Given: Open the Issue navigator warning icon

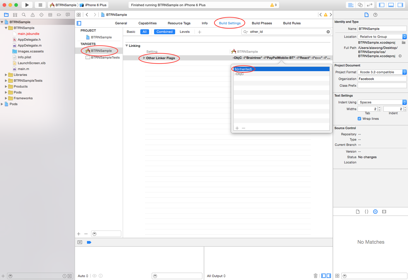Looking at the screenshot, I should 33,15.
